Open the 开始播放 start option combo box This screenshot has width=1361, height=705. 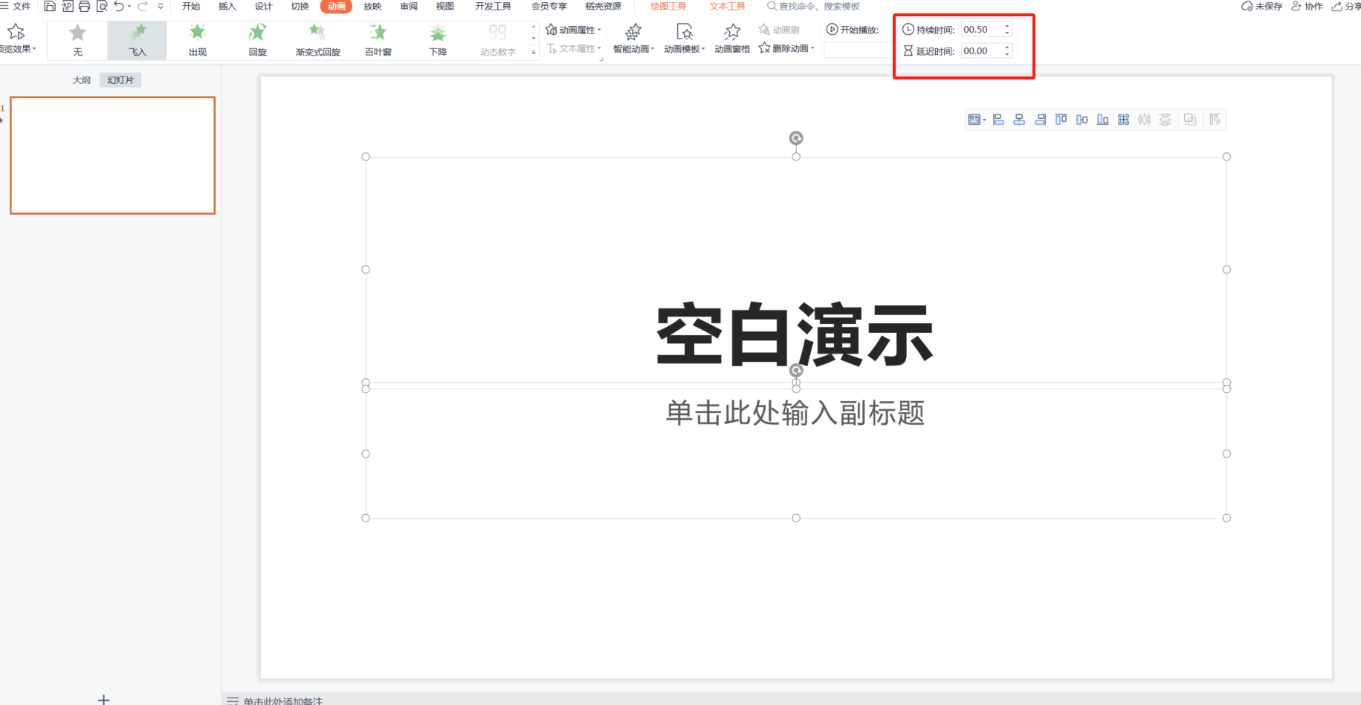pyautogui.click(x=858, y=51)
